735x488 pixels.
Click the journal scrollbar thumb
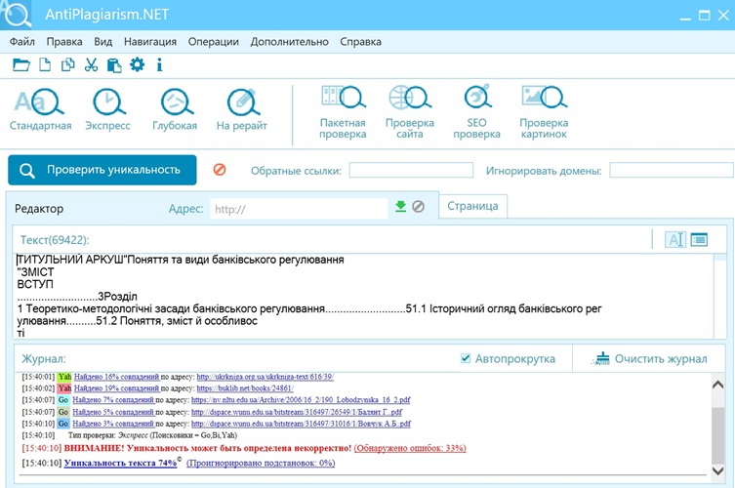(717, 435)
